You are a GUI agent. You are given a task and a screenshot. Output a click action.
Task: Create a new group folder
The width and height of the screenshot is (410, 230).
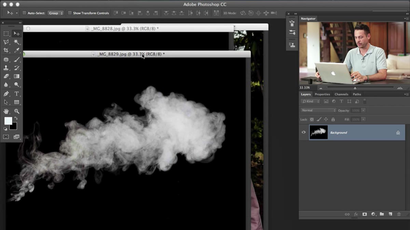[382, 214]
